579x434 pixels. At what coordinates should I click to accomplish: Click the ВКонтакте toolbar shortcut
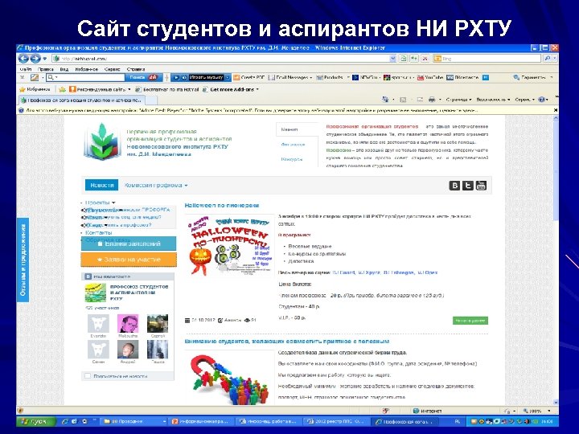(x=463, y=77)
